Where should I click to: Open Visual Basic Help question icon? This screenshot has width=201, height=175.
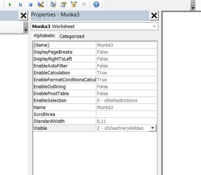point(96,5)
